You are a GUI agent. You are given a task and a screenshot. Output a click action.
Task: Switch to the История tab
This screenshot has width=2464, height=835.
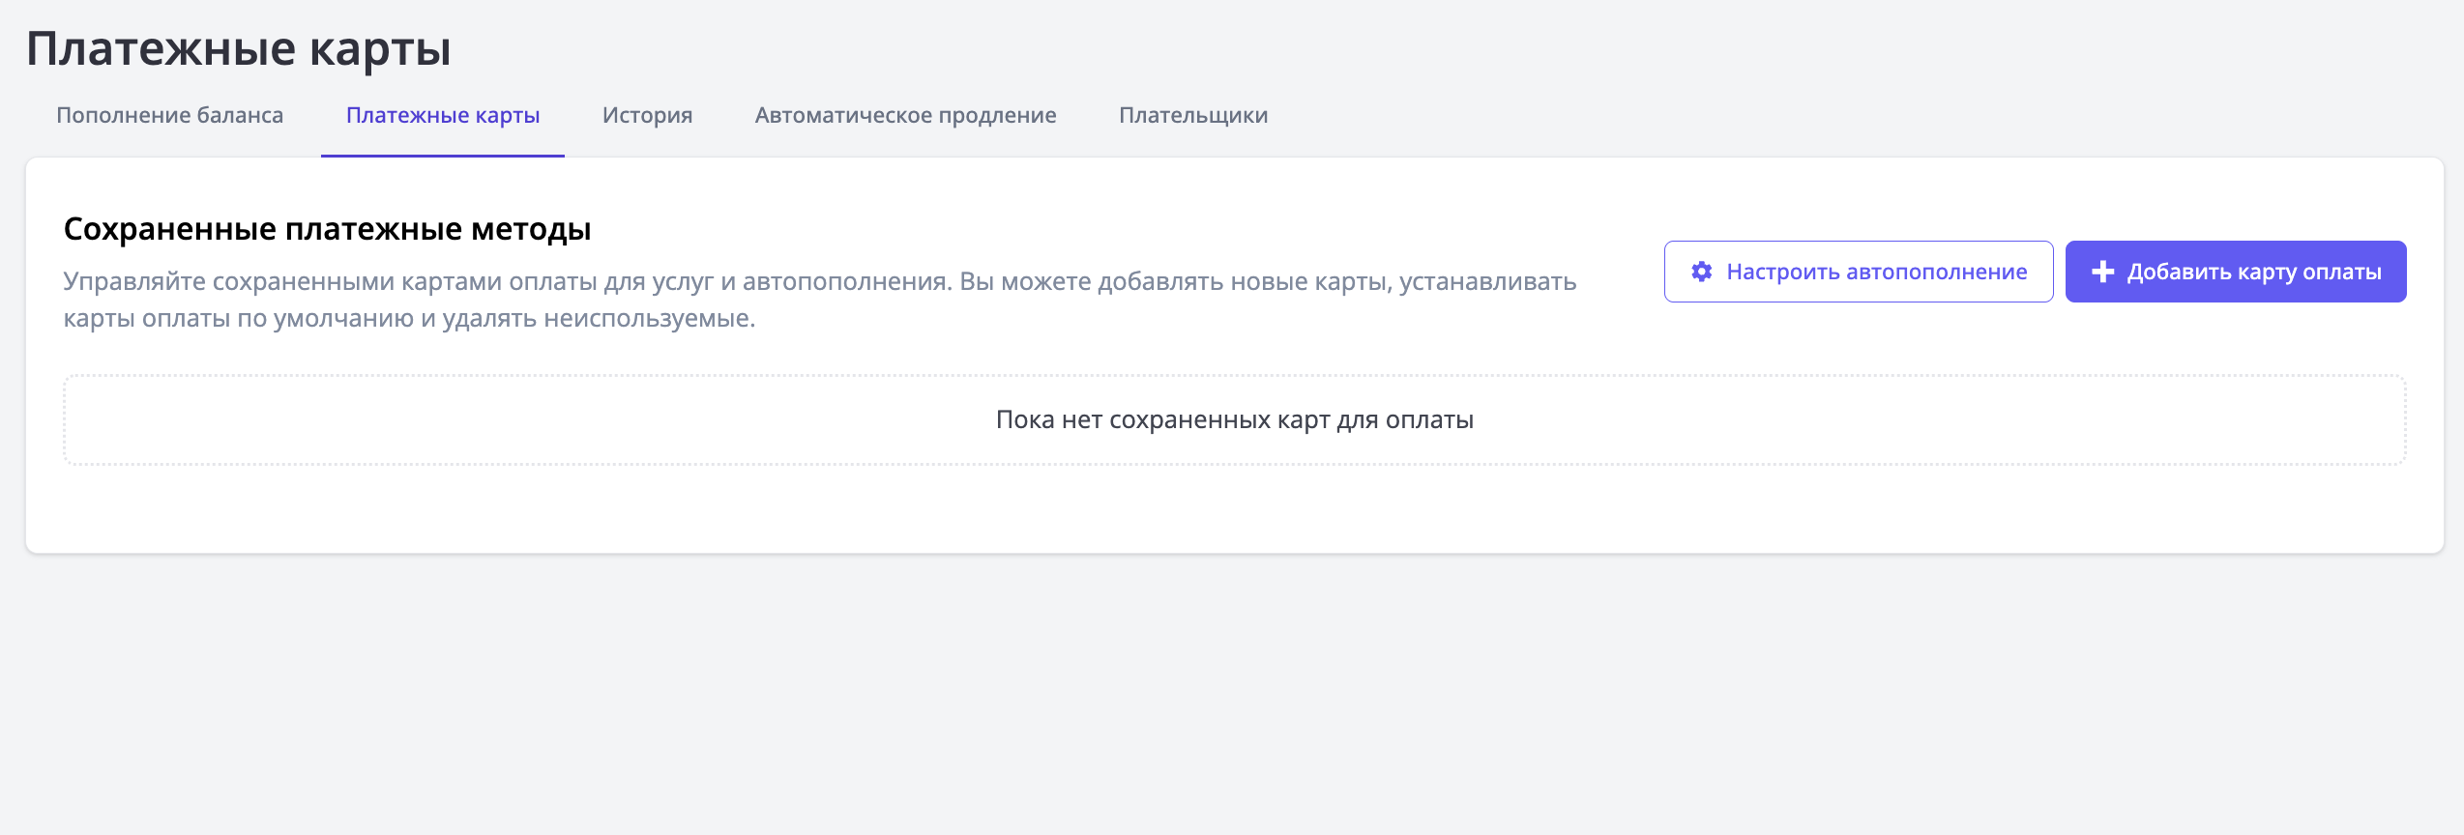tap(647, 115)
